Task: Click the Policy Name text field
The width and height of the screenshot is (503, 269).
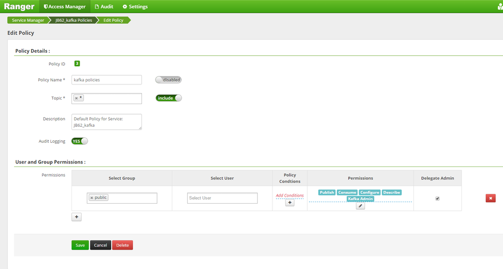Action: pyautogui.click(x=107, y=80)
